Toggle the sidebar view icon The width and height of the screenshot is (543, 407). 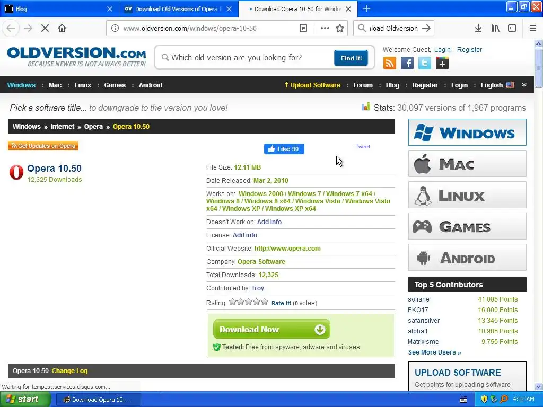[x=512, y=29]
